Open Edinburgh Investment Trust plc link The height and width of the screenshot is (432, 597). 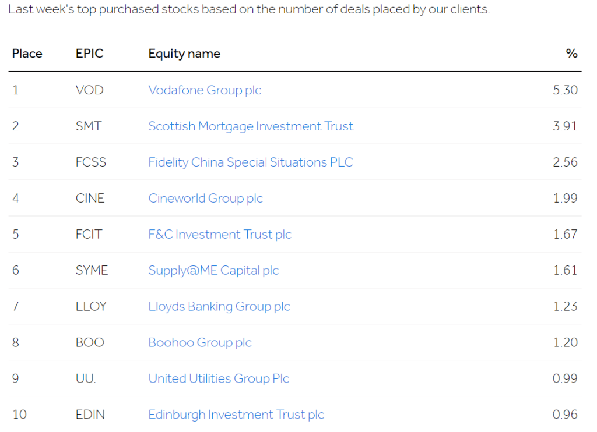pos(236,415)
